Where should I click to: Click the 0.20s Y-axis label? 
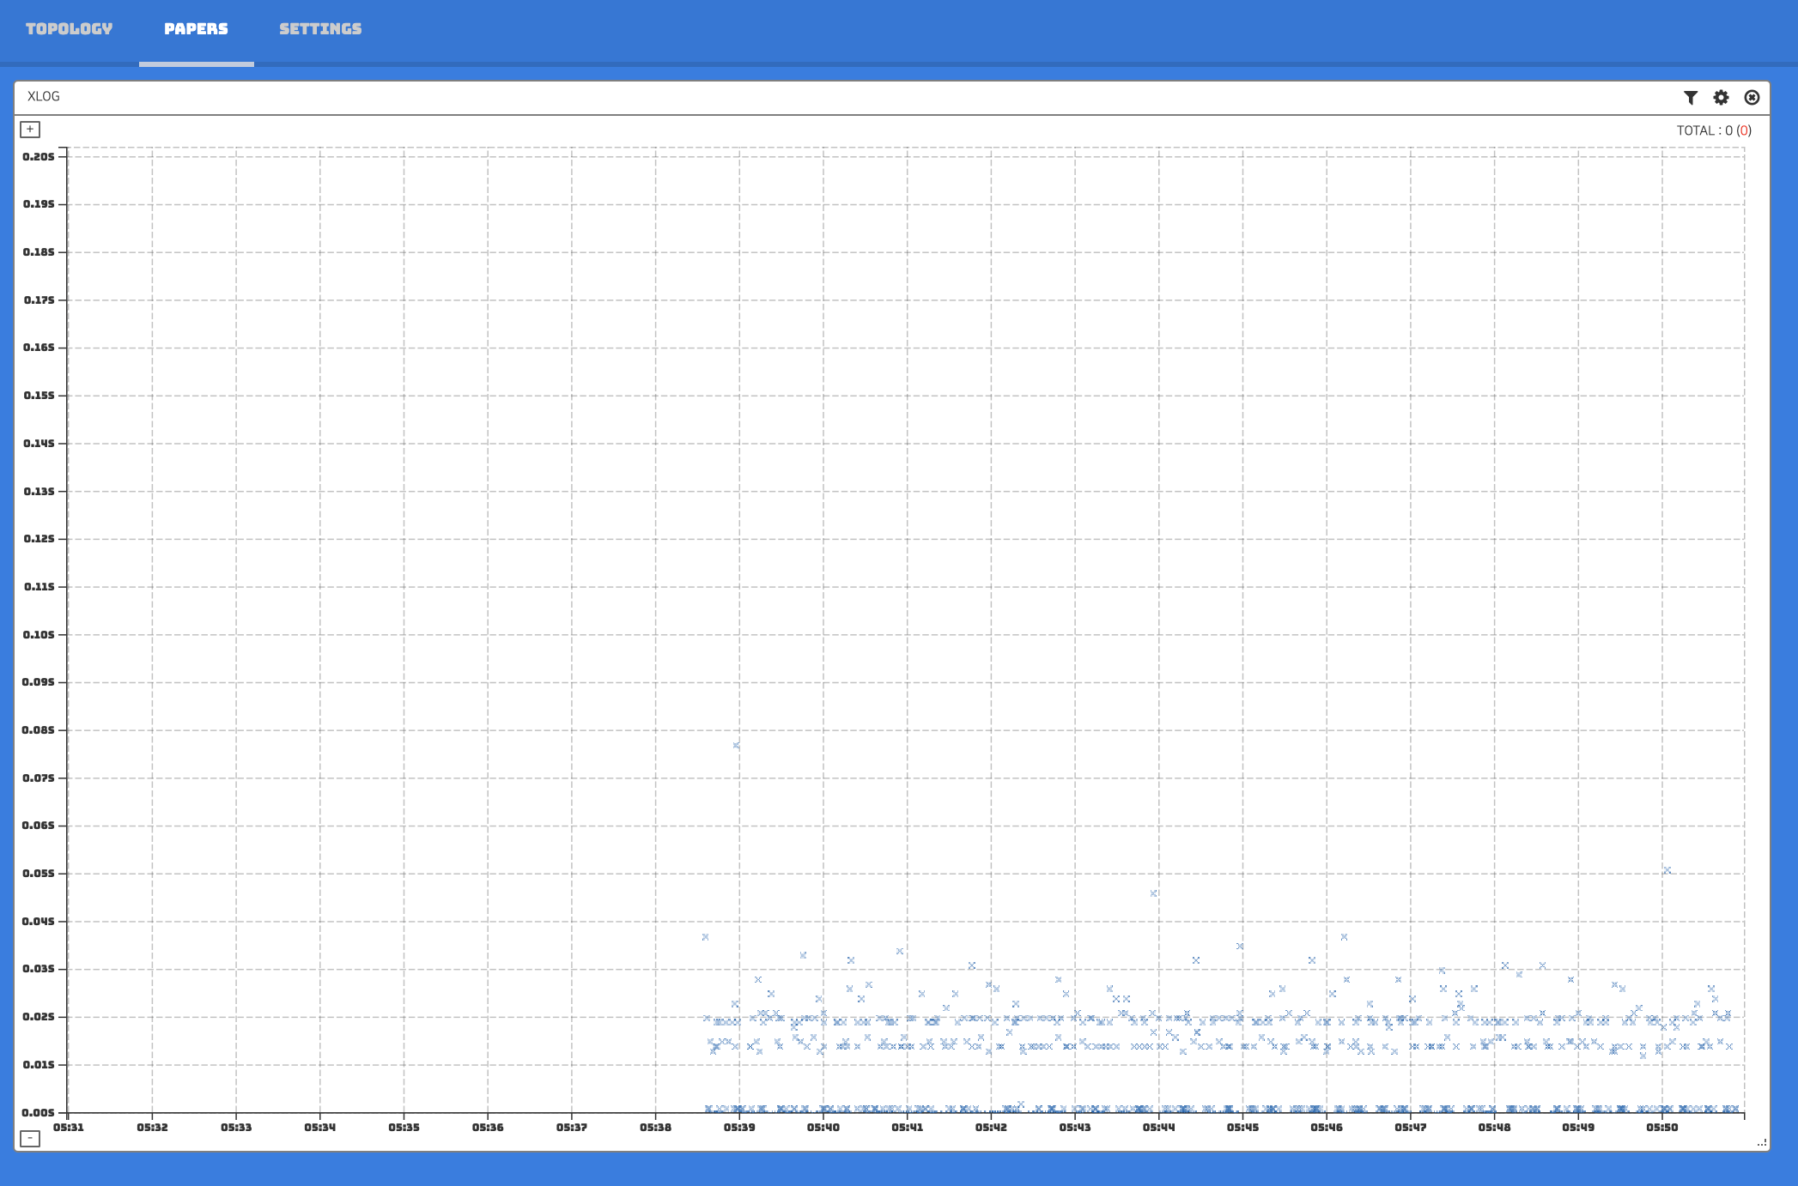[39, 156]
